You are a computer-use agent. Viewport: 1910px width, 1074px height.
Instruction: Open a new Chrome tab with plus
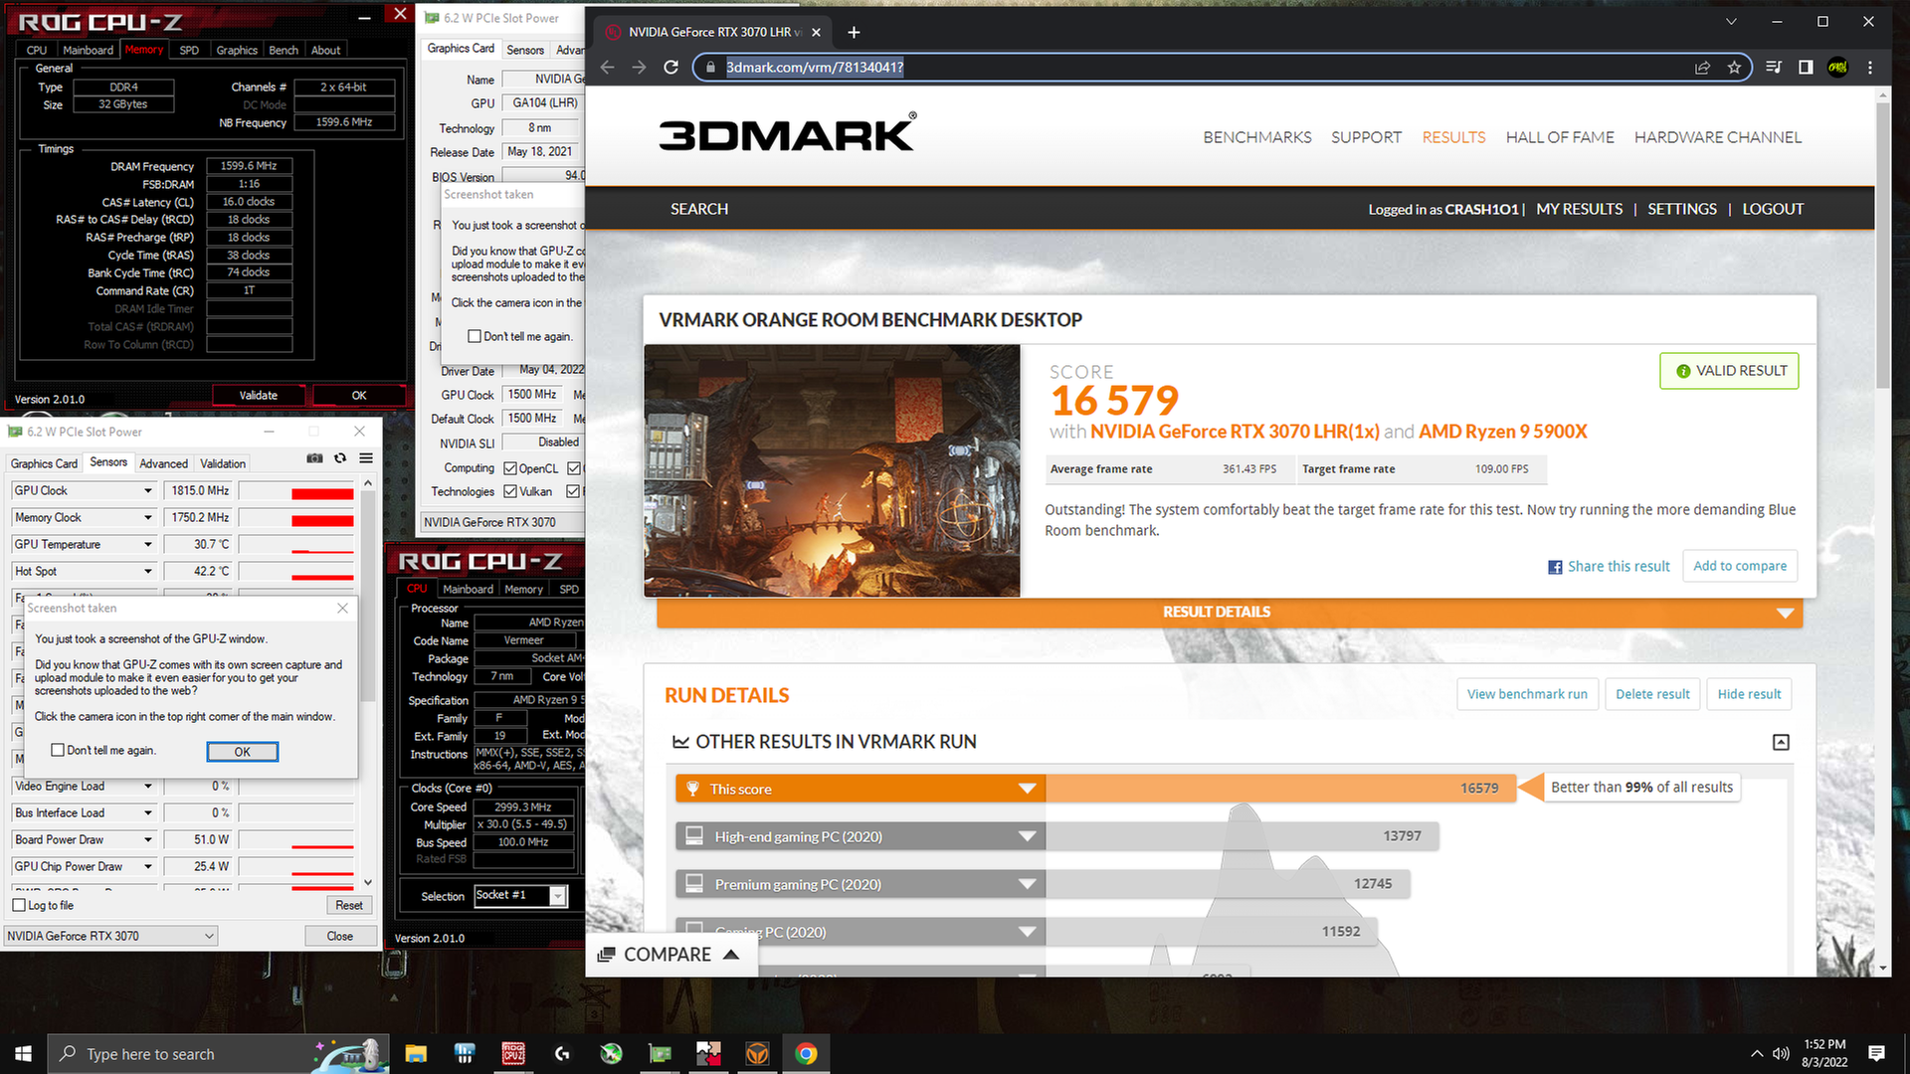click(854, 32)
